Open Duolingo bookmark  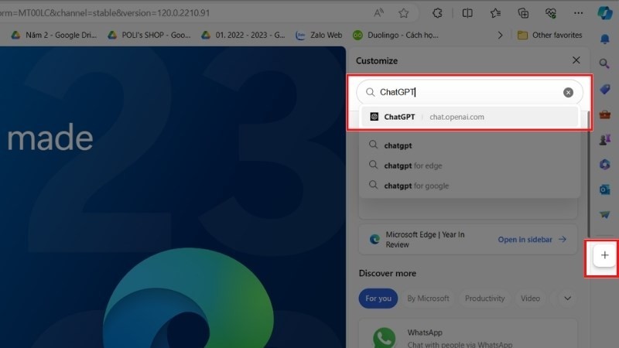pos(395,35)
